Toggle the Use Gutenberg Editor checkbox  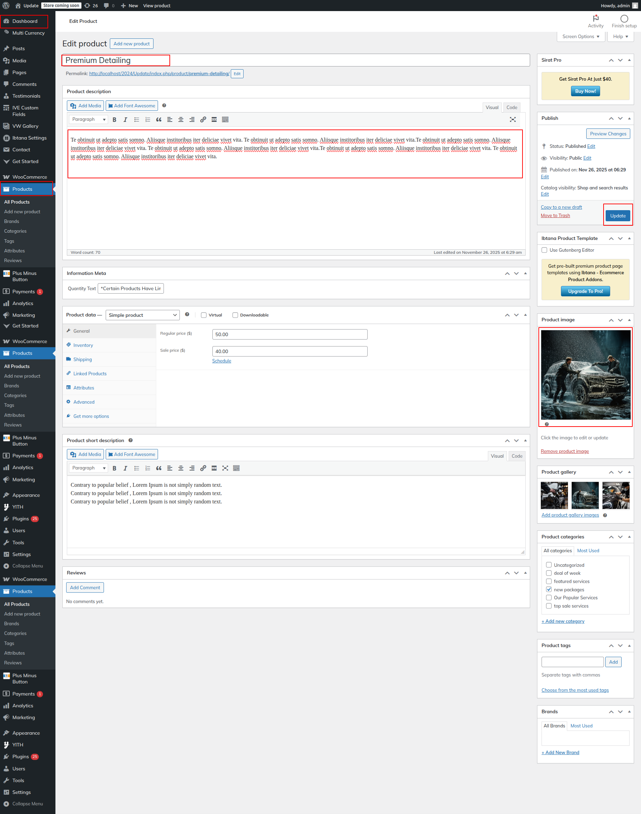[544, 250]
